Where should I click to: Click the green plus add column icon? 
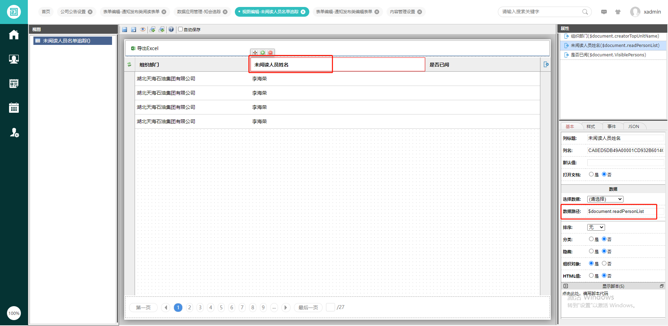[x=263, y=53]
